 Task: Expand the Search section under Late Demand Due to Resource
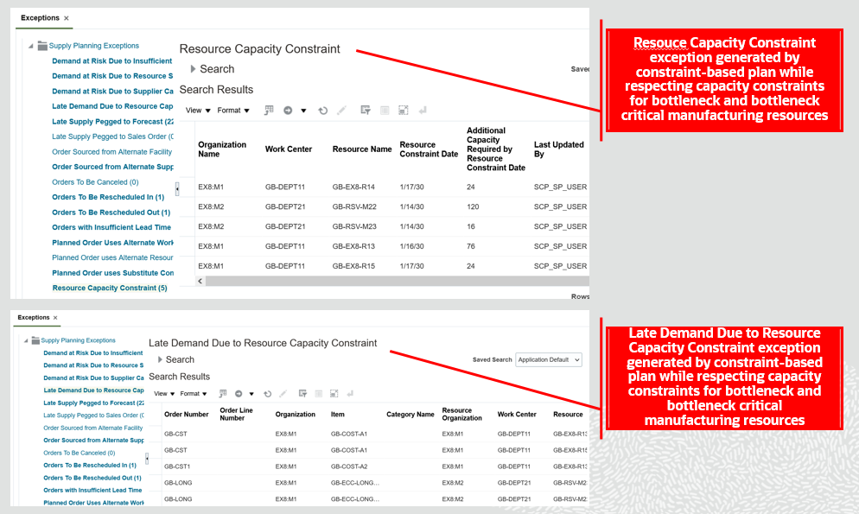160,359
